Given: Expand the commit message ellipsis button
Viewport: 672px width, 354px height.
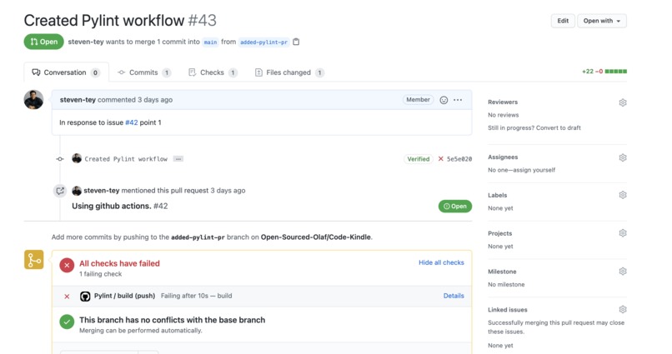Looking at the screenshot, I should [x=178, y=159].
